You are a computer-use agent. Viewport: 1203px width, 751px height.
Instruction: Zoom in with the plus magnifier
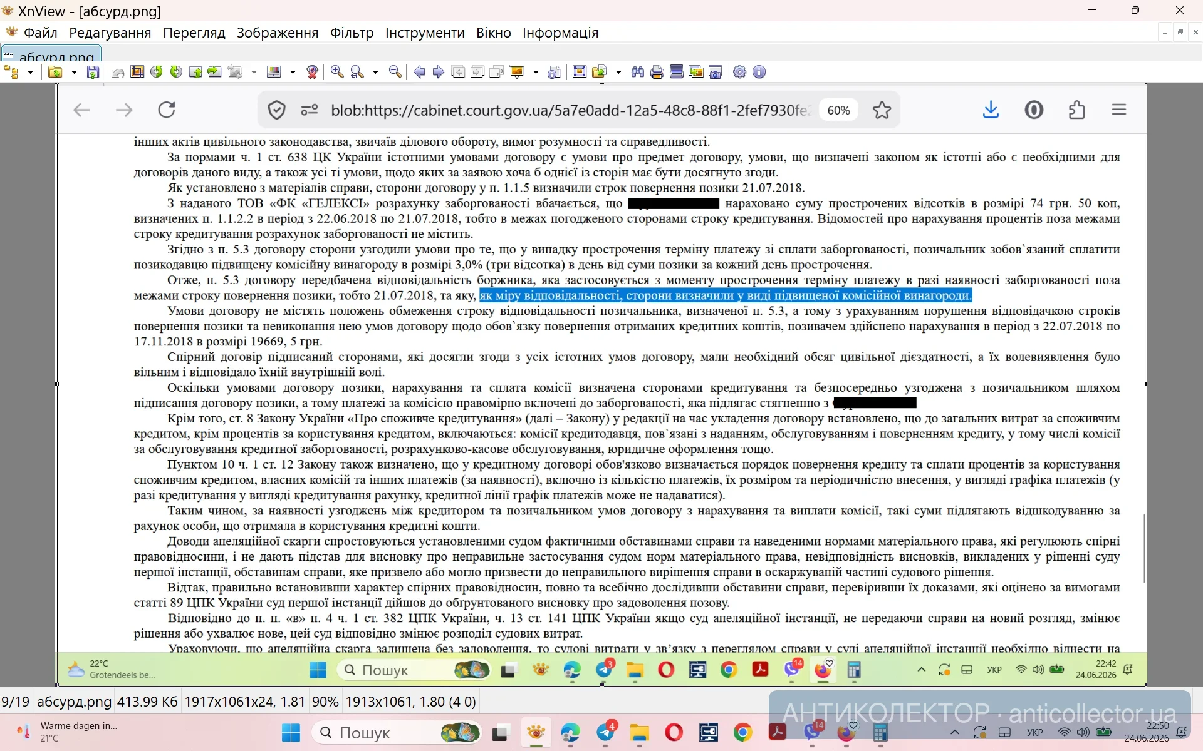click(x=337, y=72)
